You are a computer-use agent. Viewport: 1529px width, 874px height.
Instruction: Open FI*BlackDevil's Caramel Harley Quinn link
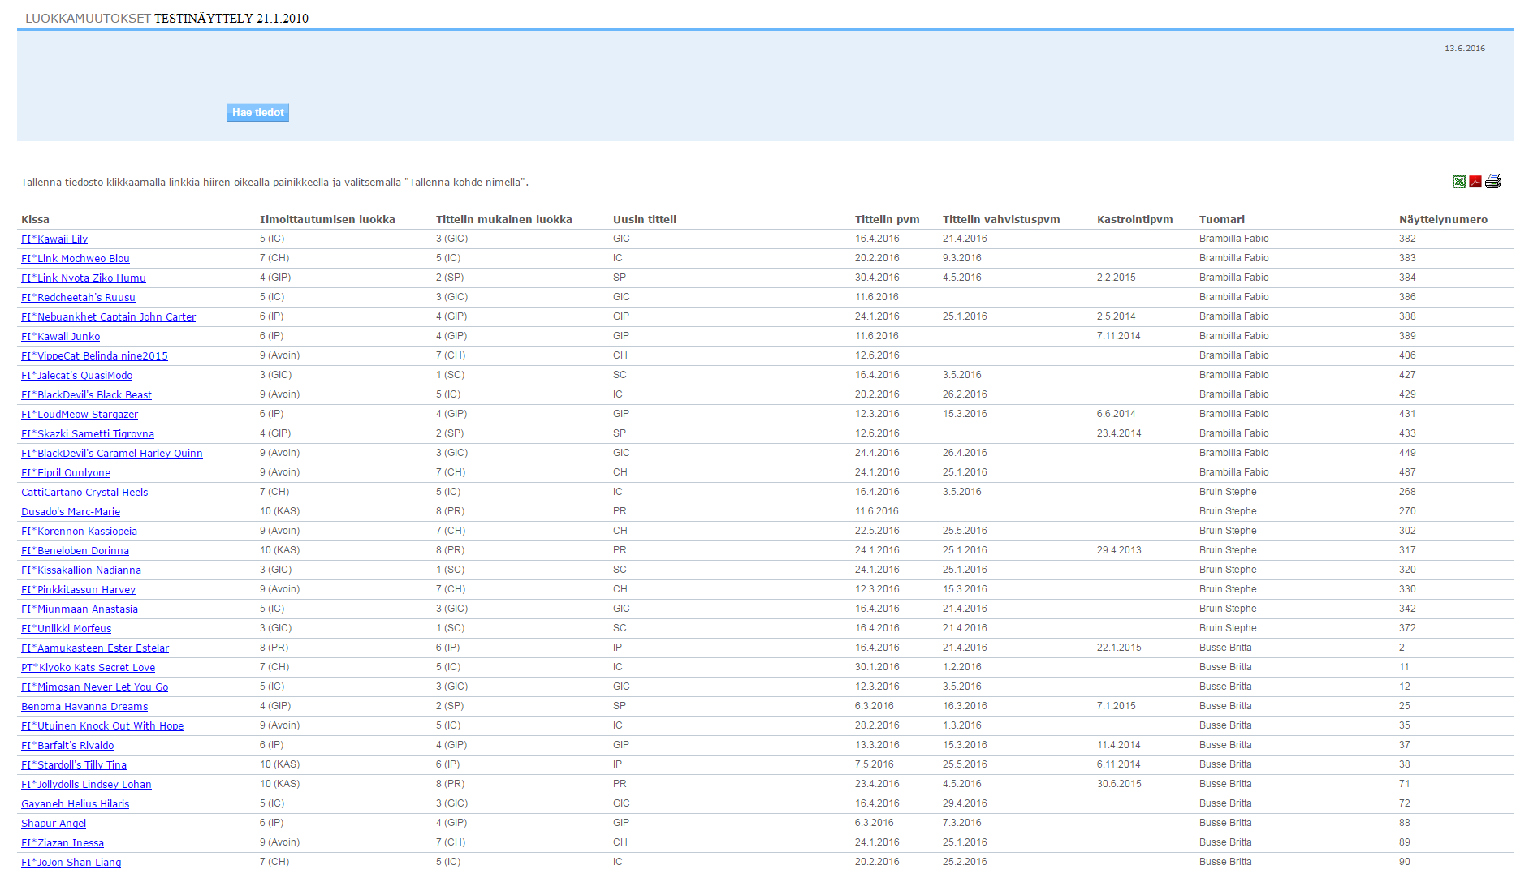pyautogui.click(x=112, y=454)
